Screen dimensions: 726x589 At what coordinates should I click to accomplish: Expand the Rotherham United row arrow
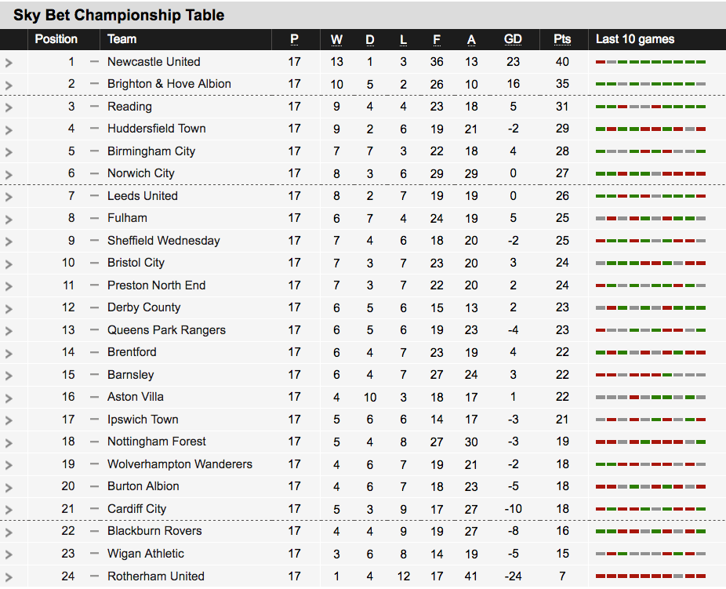tap(9, 577)
